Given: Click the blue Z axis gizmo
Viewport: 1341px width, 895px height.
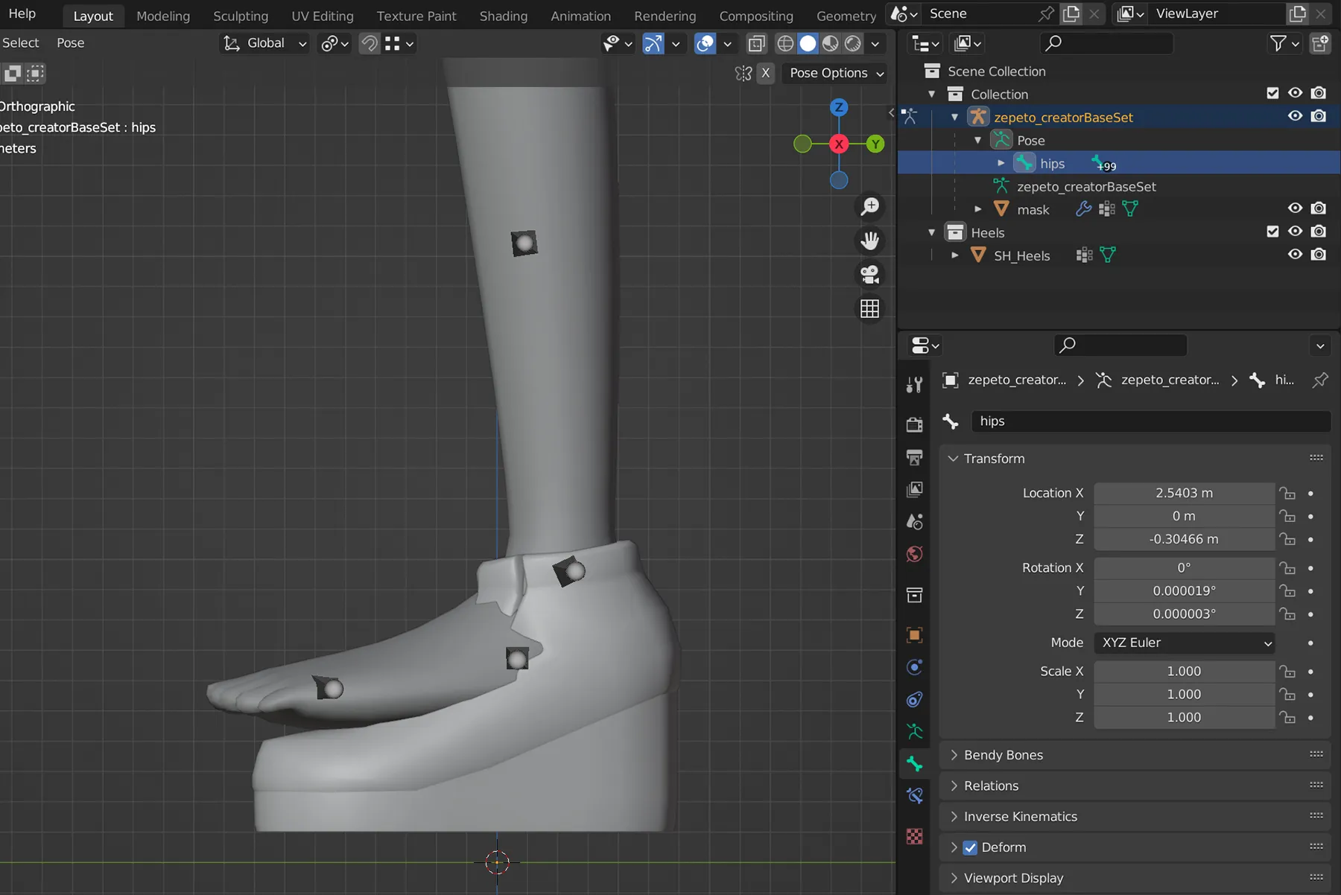Looking at the screenshot, I should pos(839,107).
